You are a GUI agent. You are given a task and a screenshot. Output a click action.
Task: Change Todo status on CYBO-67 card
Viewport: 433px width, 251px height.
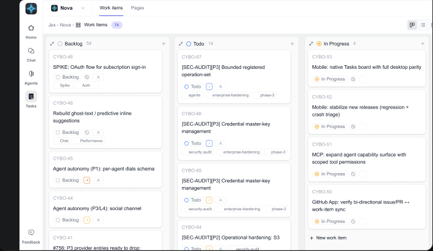(192, 87)
